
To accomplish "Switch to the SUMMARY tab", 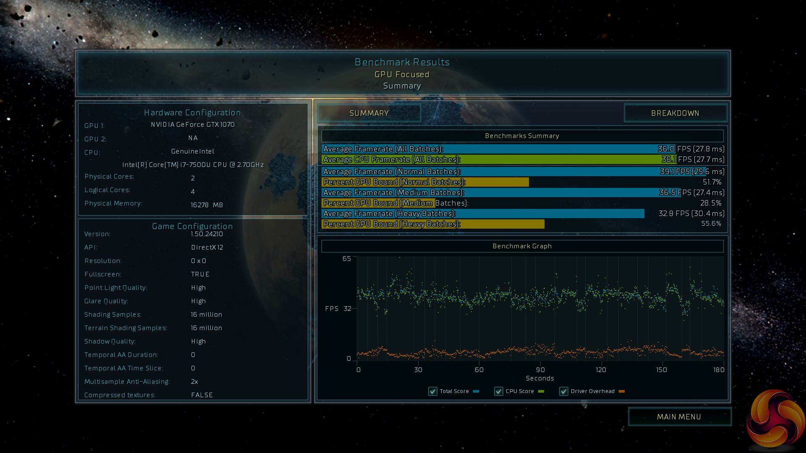I will tap(369, 113).
